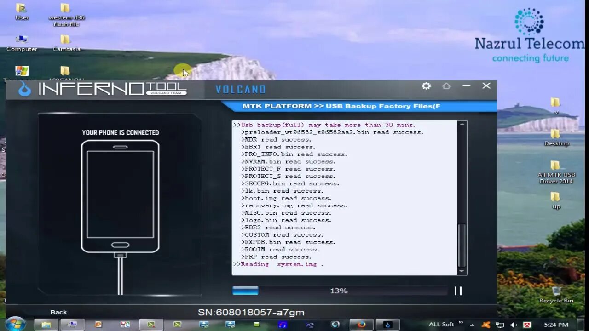Open Inferno Tool settings gear

426,86
